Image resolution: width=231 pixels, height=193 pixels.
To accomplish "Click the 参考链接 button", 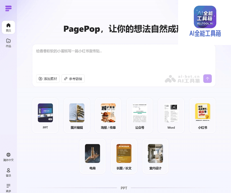I will coord(73,79).
